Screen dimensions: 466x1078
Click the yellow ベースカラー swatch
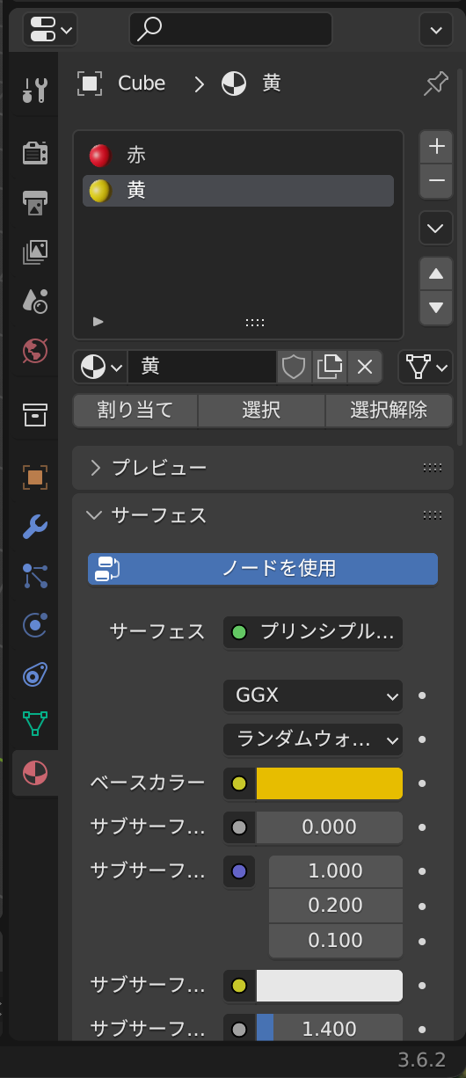coord(330,783)
